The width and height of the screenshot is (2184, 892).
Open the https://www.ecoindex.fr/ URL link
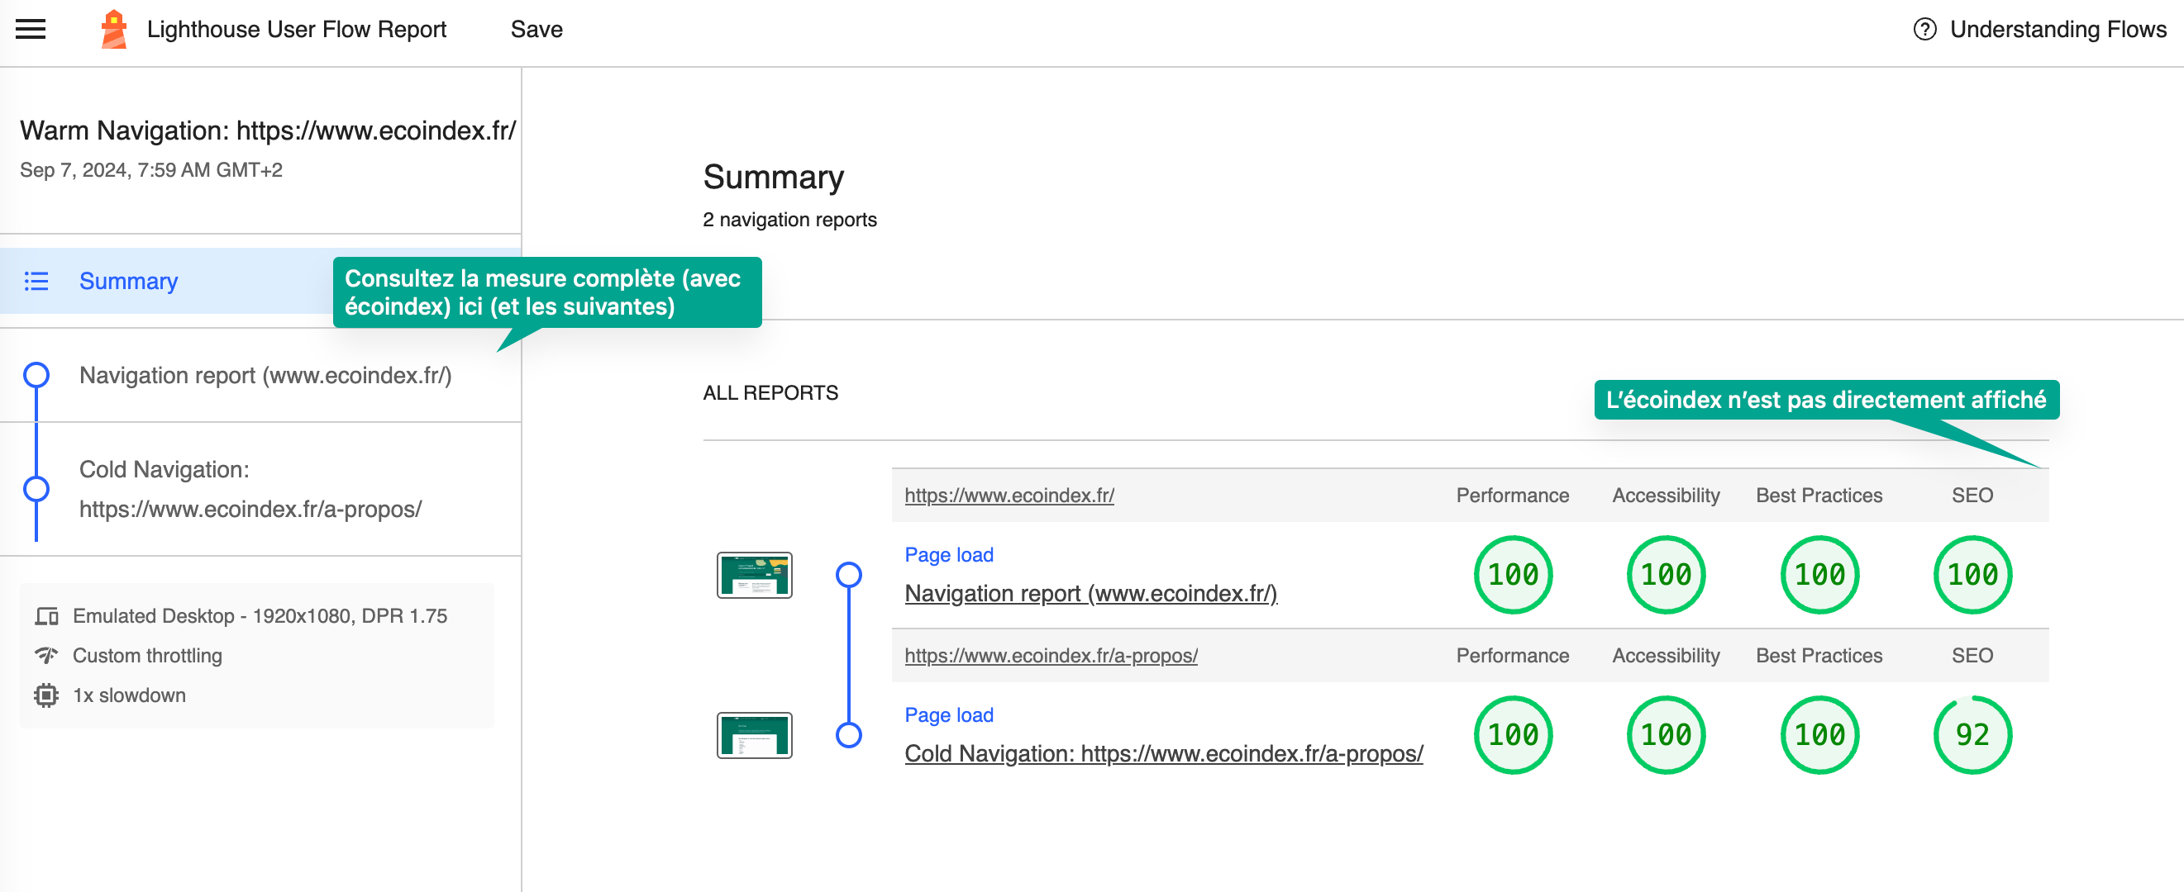tap(1009, 496)
